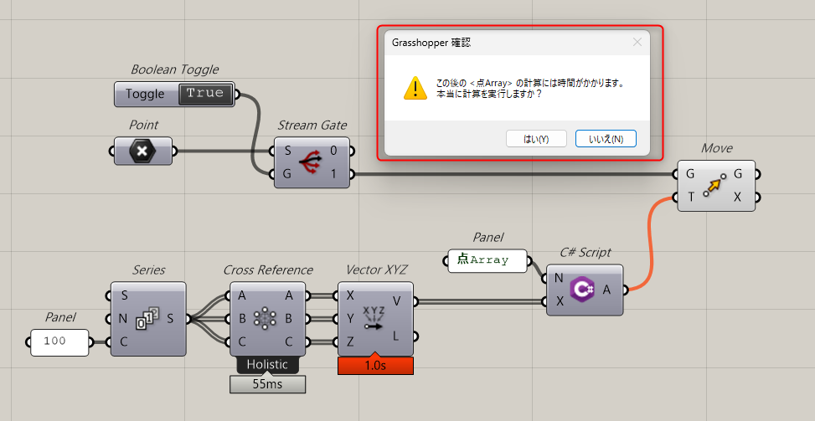
Task: Select the Series component icon
Action: click(x=148, y=319)
